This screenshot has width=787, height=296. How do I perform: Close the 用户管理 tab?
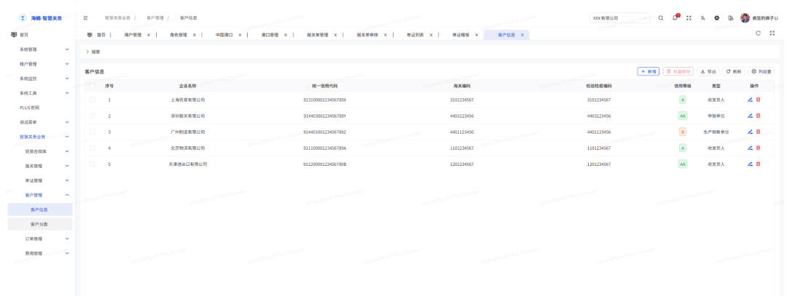(x=149, y=35)
